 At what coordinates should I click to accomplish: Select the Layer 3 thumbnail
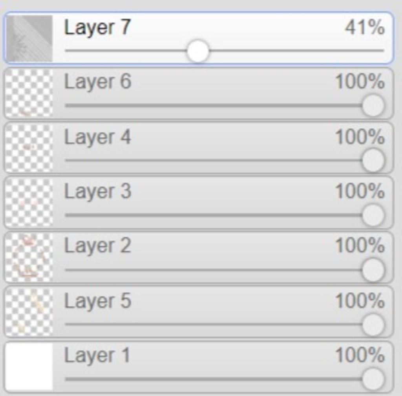pos(29,203)
